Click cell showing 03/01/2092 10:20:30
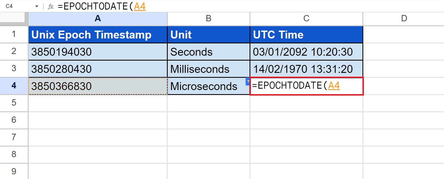Viewport: 444px width, 179px height. pyautogui.click(x=306, y=52)
